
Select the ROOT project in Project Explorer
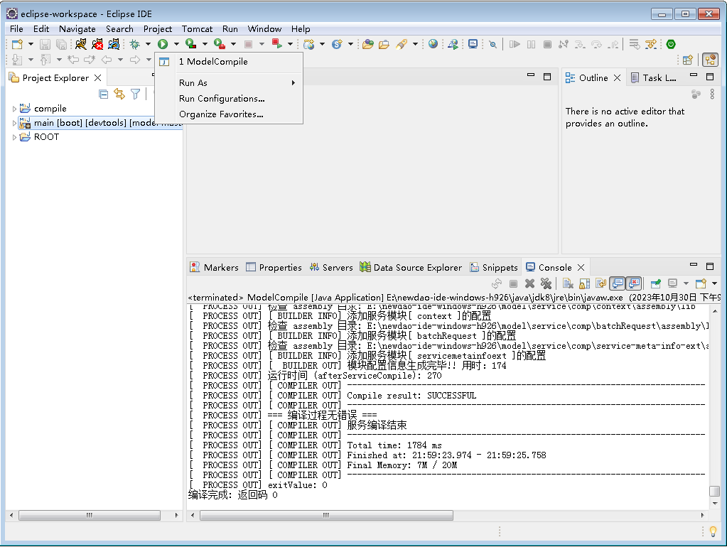[46, 137]
